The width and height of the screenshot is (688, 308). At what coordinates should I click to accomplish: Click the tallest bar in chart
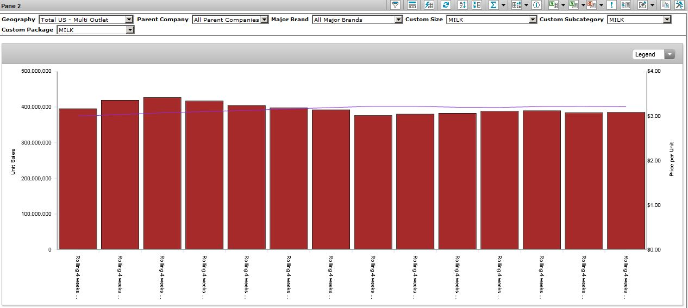162,174
